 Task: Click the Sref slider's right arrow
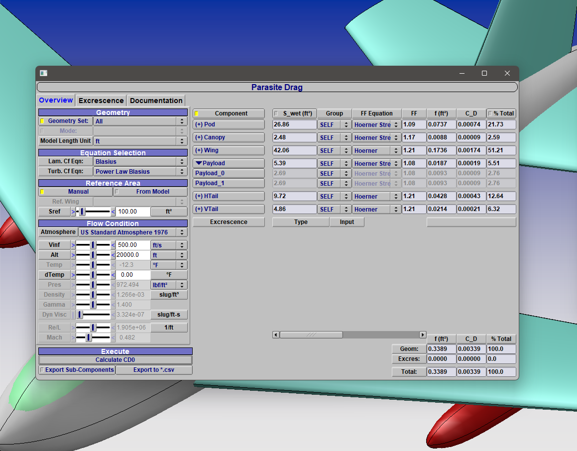(113, 212)
